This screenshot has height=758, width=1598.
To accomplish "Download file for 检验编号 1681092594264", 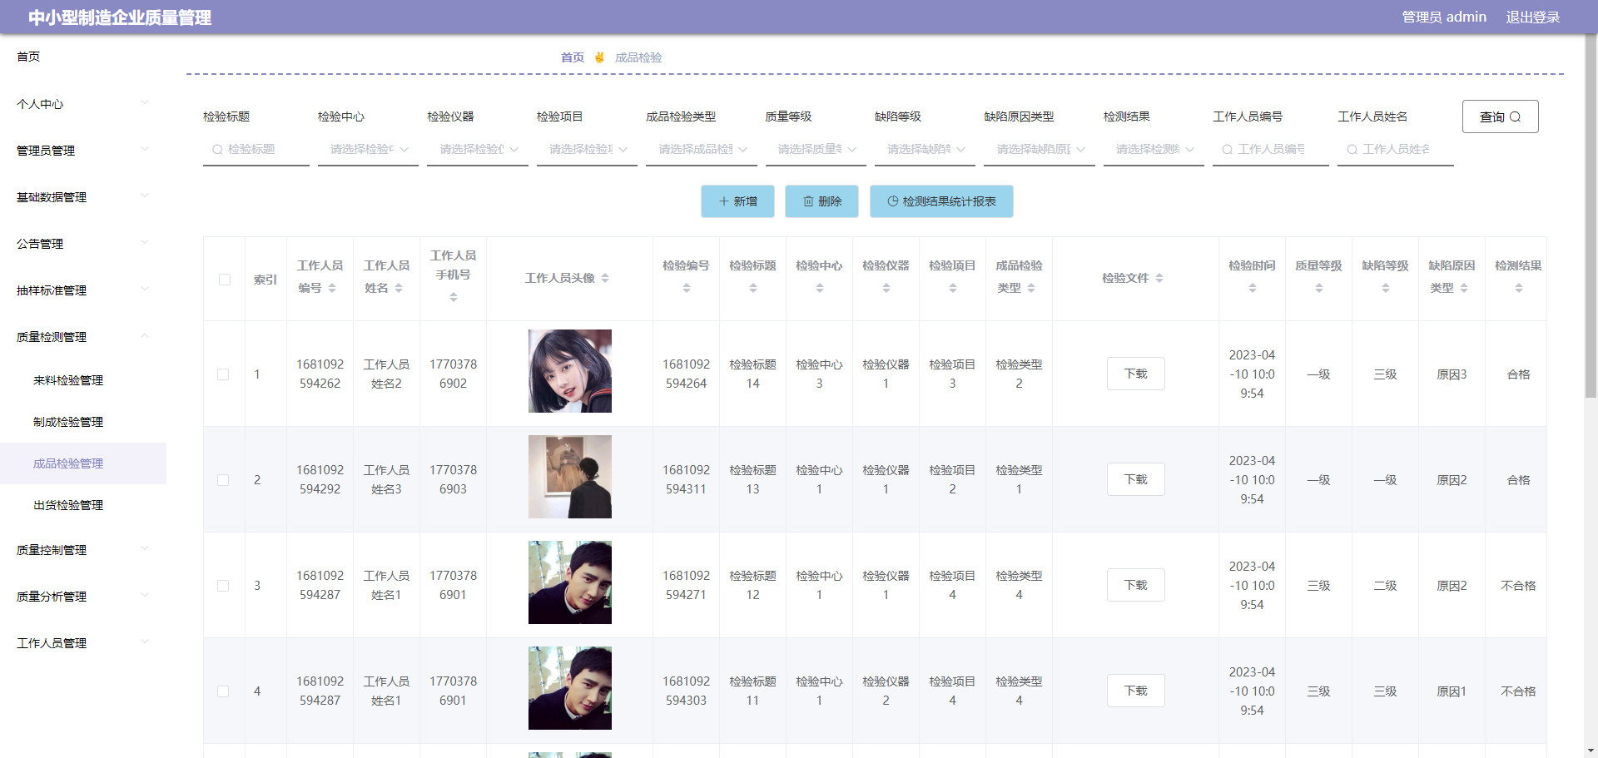I will click(1135, 374).
